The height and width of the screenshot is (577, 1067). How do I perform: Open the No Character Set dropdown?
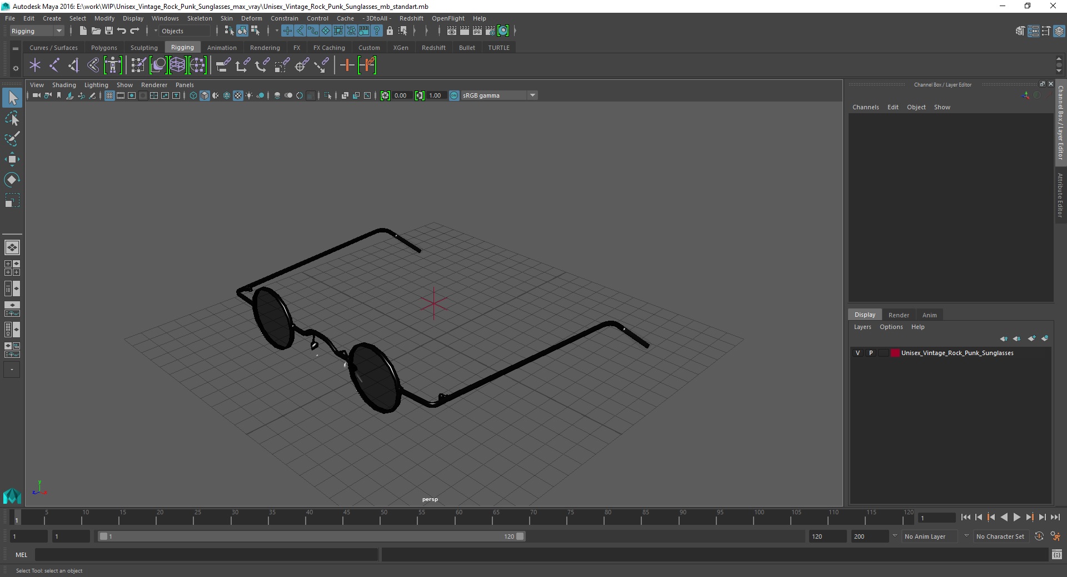[x=1001, y=536]
